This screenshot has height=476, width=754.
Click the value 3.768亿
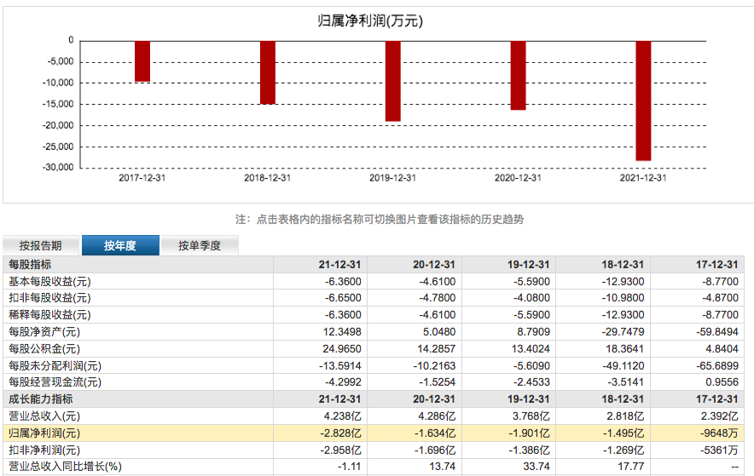(531, 416)
